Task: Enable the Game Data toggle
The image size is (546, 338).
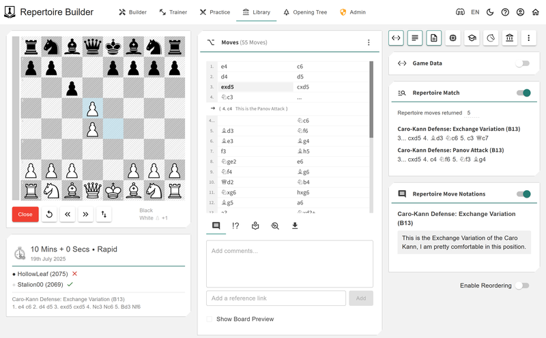Action: pos(522,63)
